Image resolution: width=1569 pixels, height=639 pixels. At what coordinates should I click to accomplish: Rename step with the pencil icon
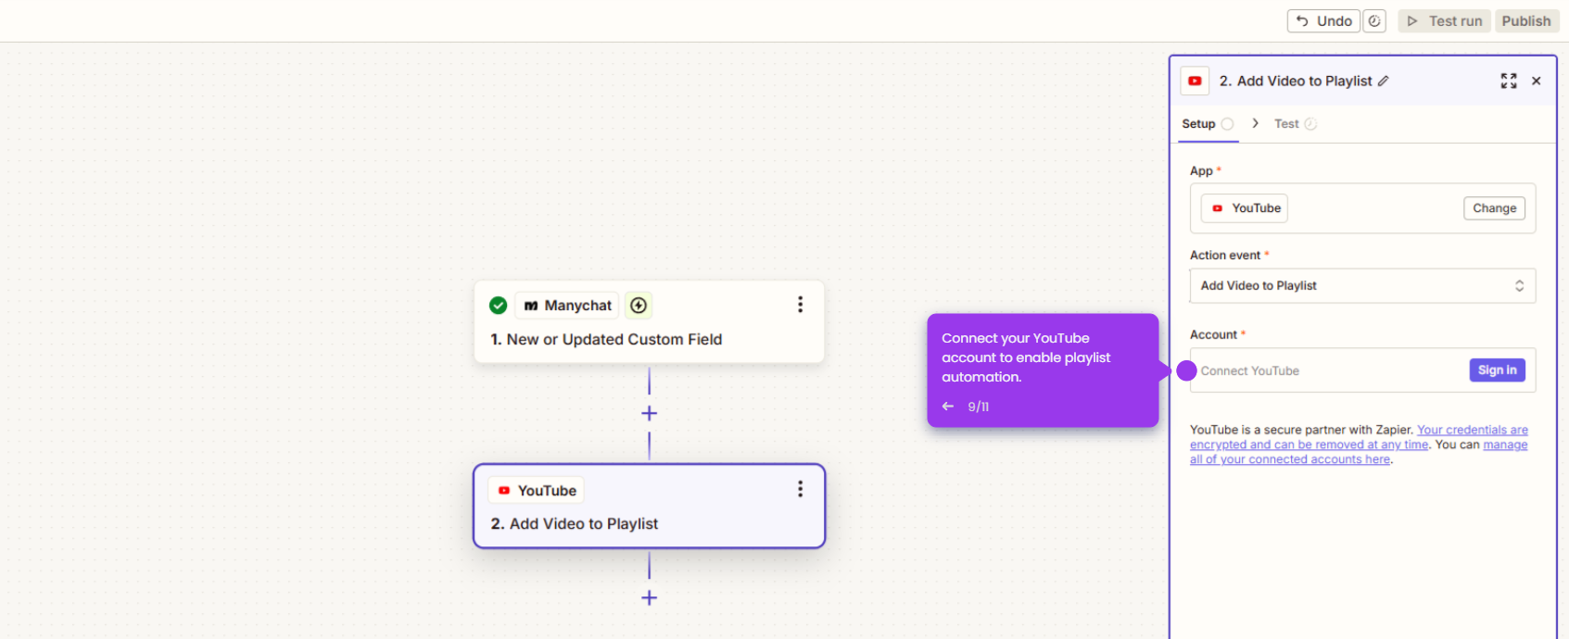click(1384, 81)
